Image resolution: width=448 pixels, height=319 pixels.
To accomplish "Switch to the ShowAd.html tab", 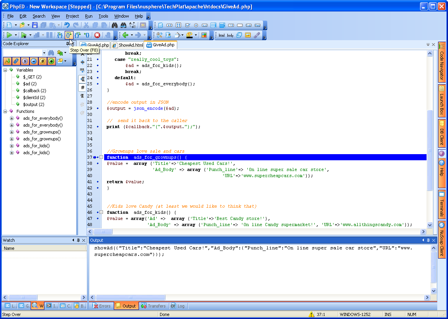I will [128, 45].
